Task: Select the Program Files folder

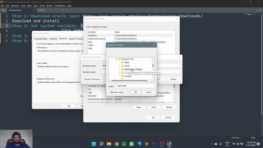Action: [x=127, y=59]
